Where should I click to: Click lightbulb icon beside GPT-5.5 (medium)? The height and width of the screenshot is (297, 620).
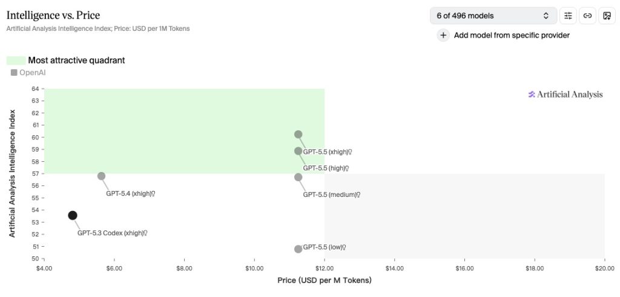pyautogui.click(x=358, y=195)
